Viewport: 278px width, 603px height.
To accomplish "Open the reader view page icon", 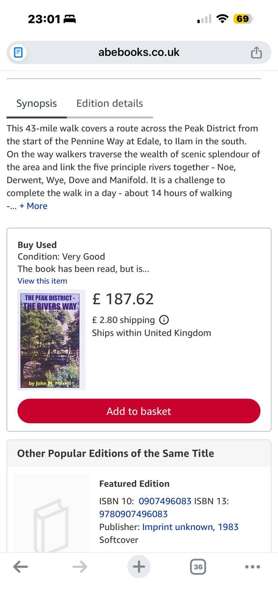I will coord(18,52).
